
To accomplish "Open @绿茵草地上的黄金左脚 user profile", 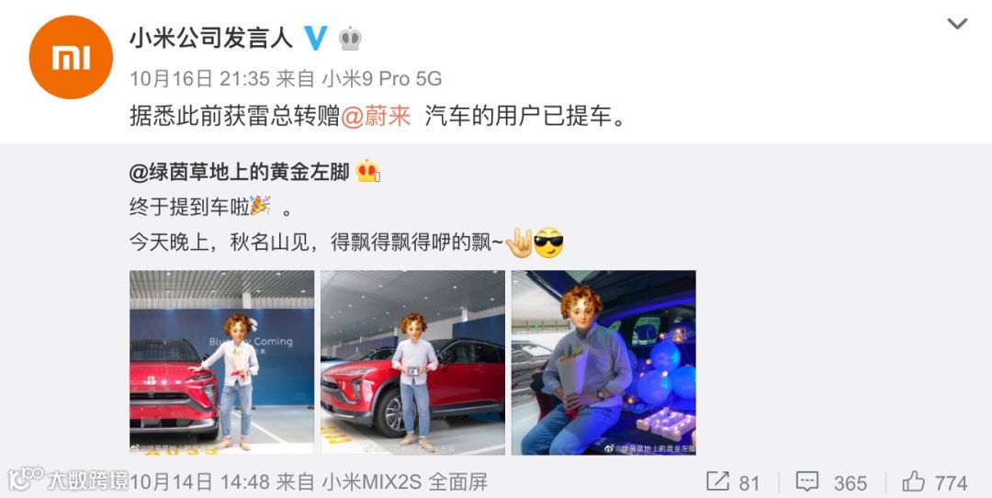I will click(239, 172).
